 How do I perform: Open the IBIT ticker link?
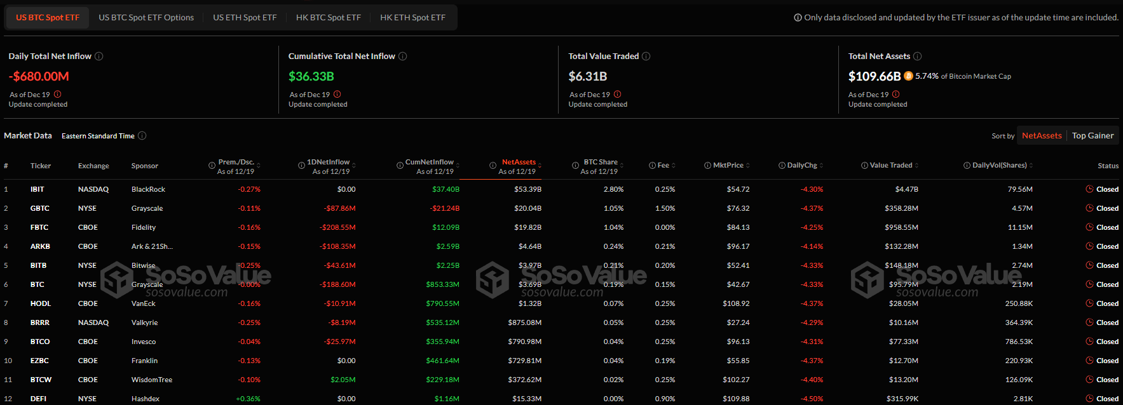[x=37, y=189]
